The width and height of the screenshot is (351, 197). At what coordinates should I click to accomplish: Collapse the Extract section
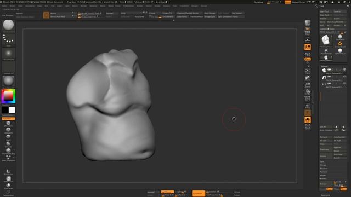tap(323, 179)
